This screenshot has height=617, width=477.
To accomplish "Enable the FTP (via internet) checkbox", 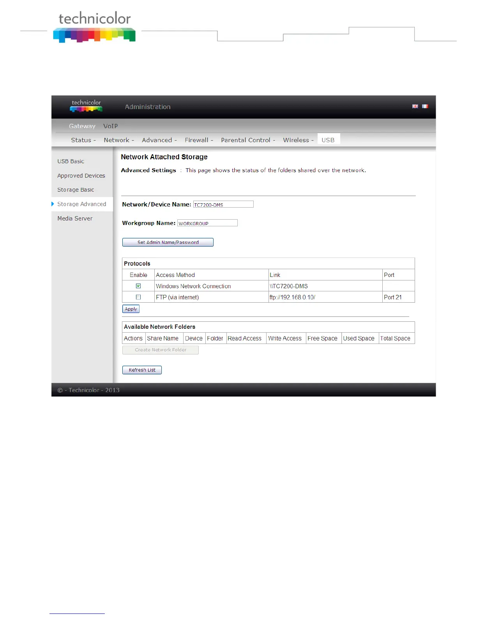I will coord(138,297).
